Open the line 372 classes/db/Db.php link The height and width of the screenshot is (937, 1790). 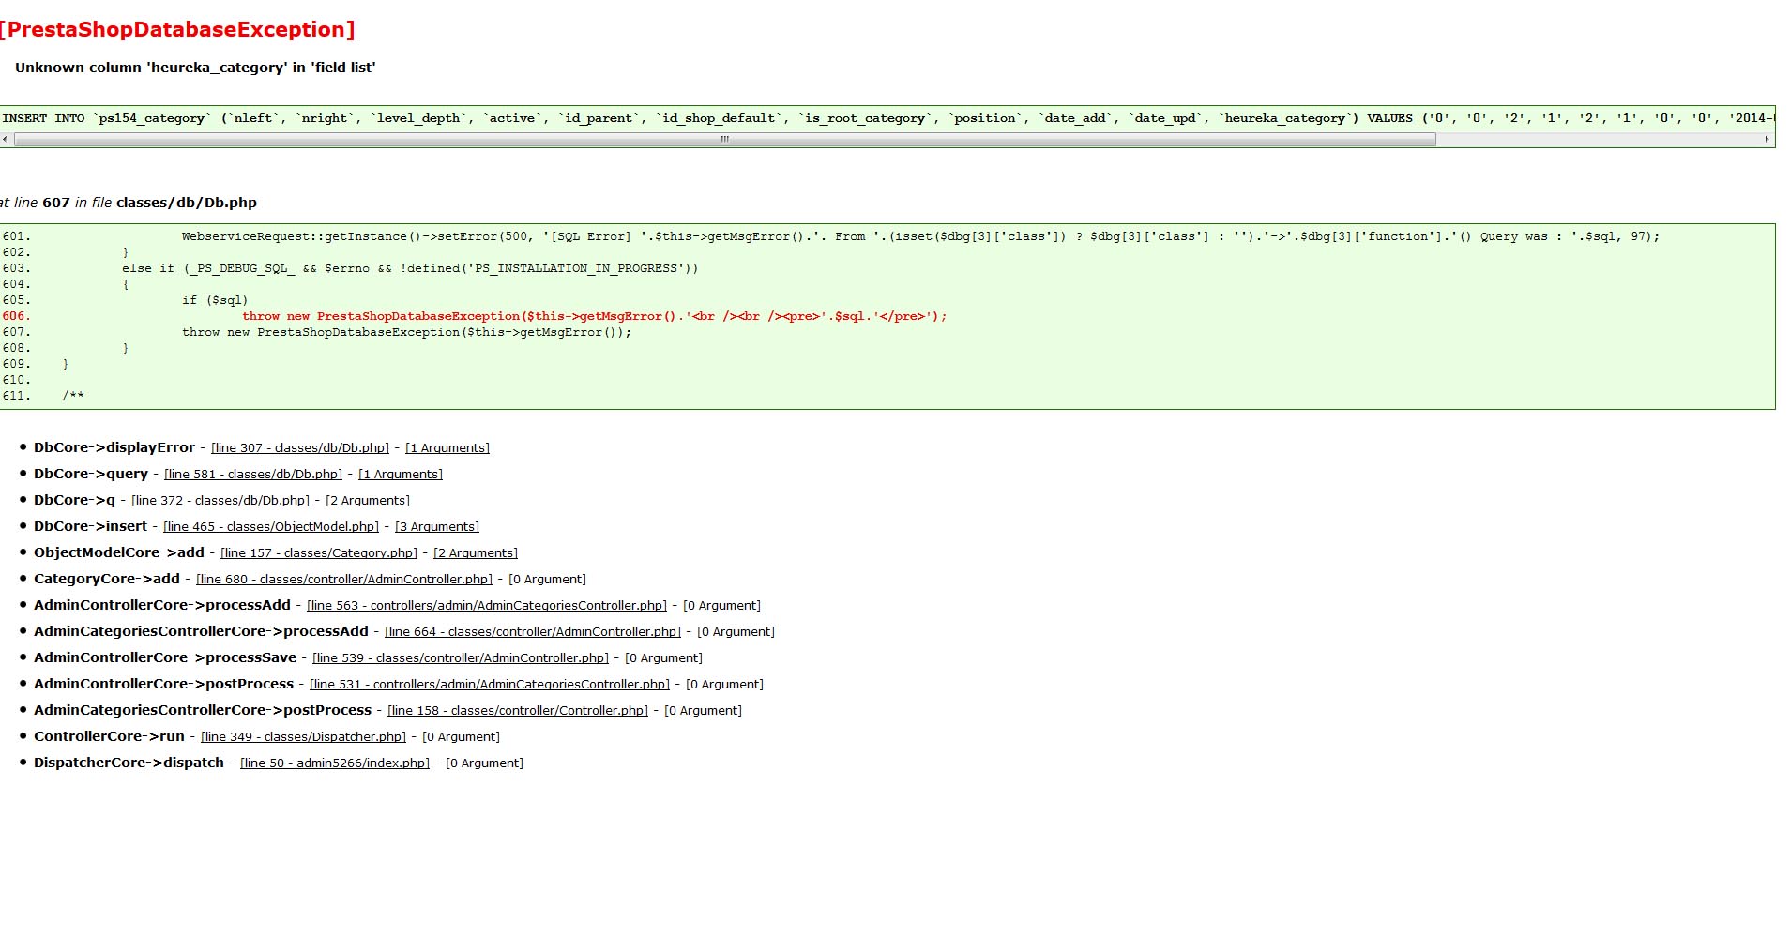click(x=220, y=501)
